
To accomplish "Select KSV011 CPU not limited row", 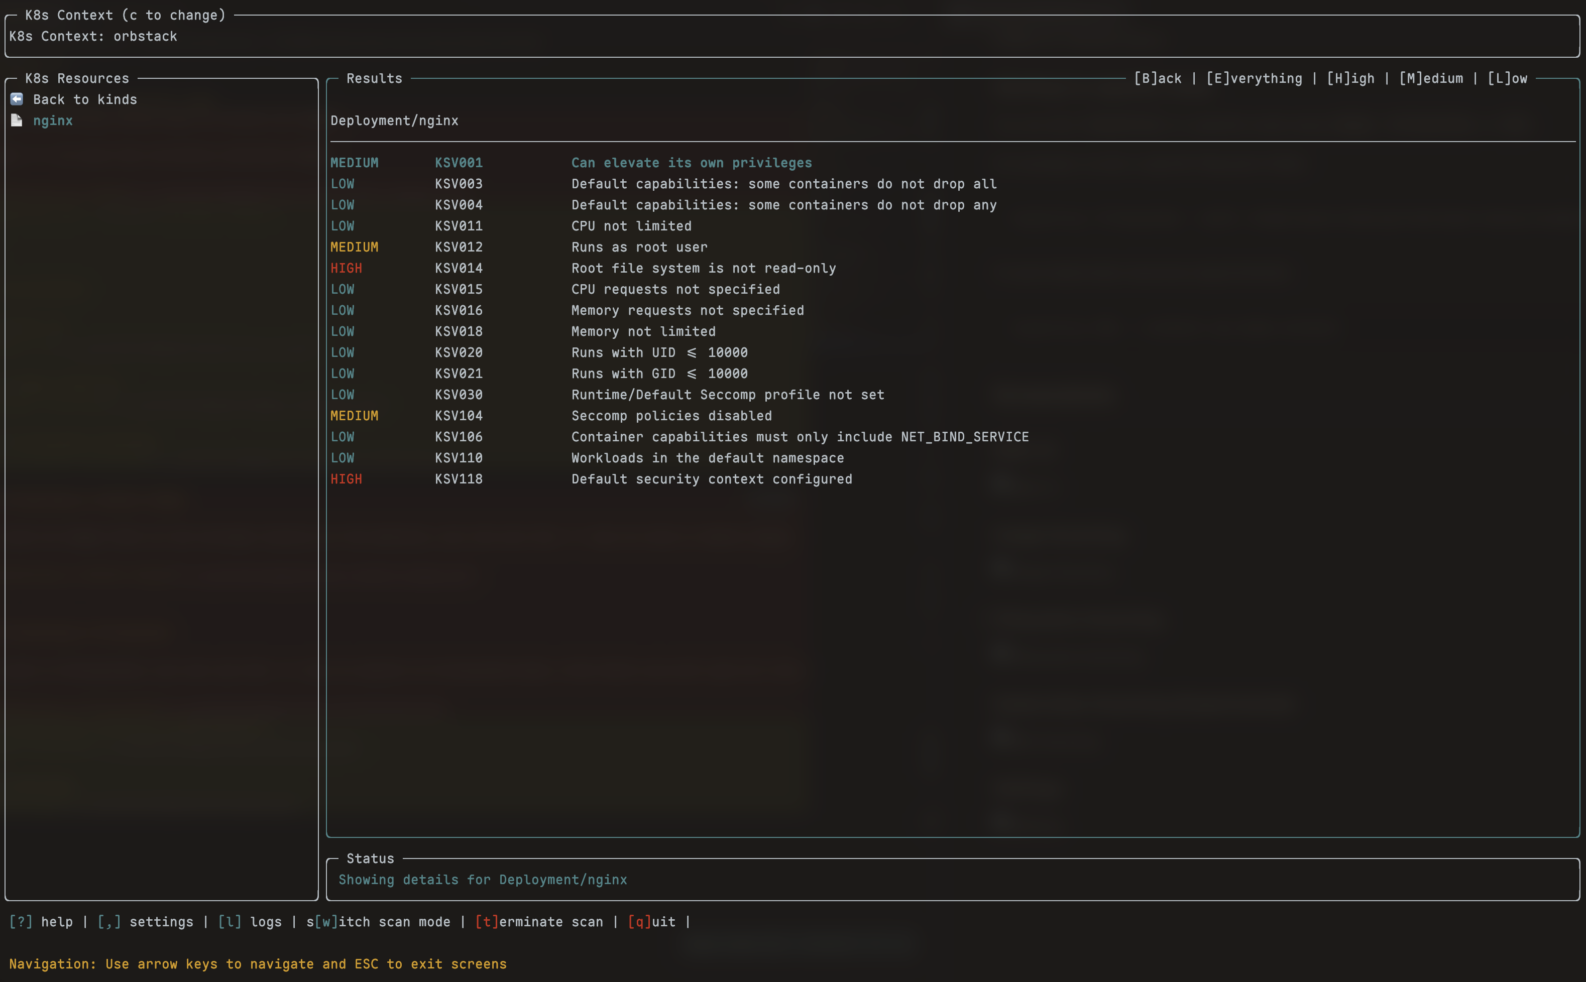I will 953,226.
